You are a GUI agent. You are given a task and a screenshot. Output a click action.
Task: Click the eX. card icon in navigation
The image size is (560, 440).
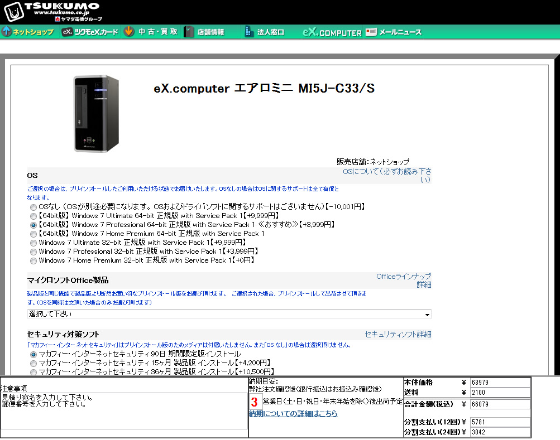click(x=67, y=32)
